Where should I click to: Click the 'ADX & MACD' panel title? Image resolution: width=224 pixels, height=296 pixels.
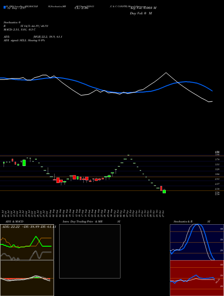coord(14,221)
